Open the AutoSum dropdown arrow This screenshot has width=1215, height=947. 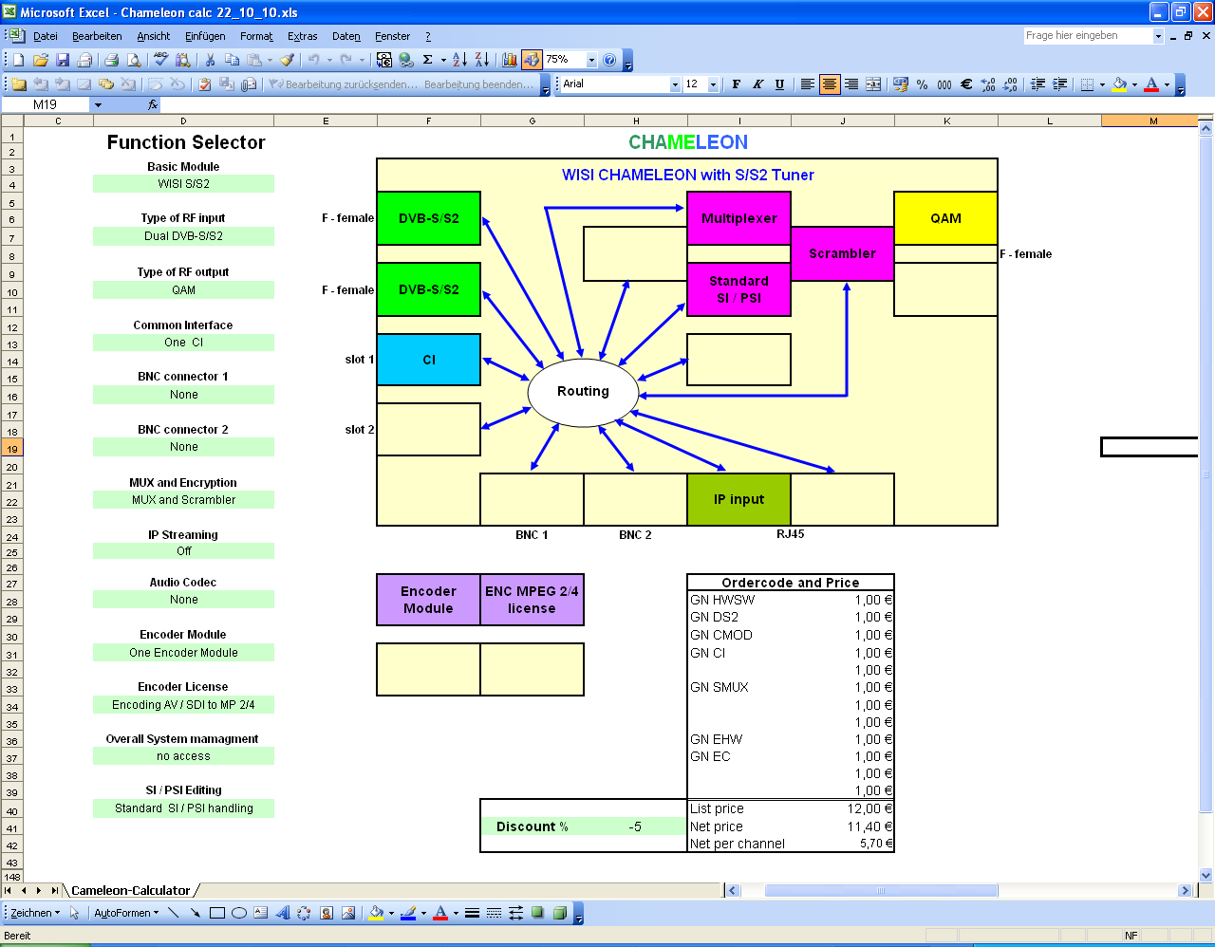pos(443,60)
